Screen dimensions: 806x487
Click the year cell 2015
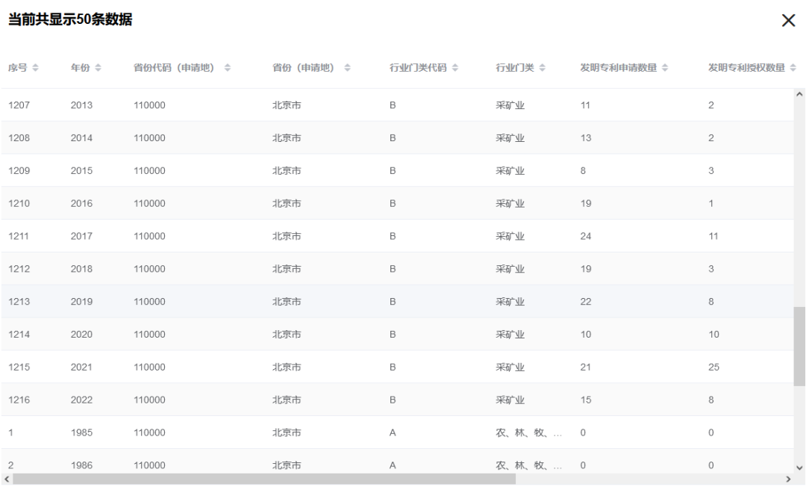coord(82,171)
